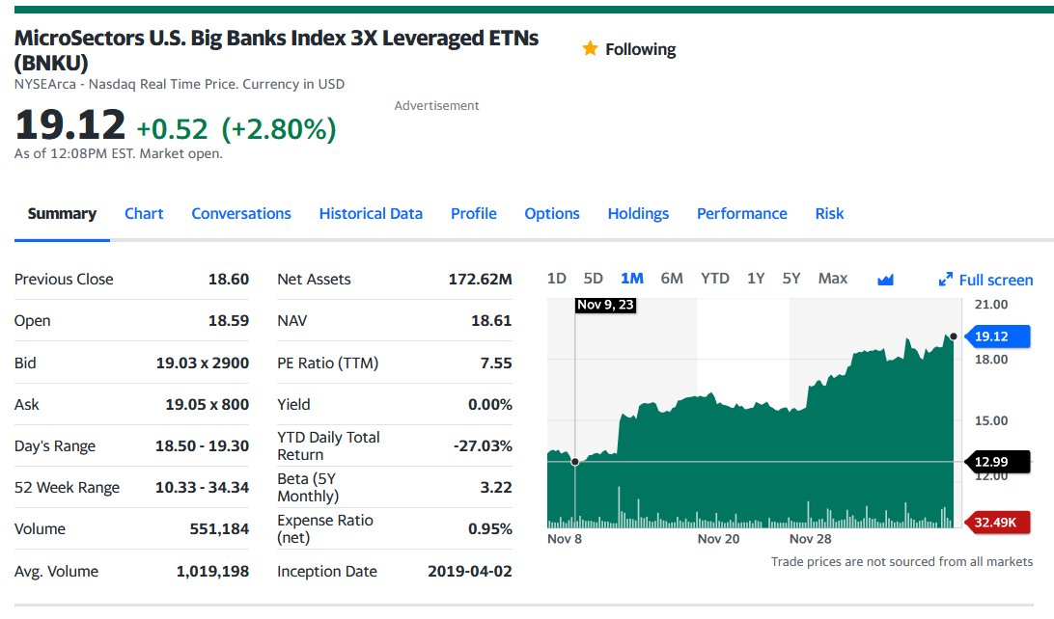Click the black 12.99 crosshair price label

tap(997, 462)
